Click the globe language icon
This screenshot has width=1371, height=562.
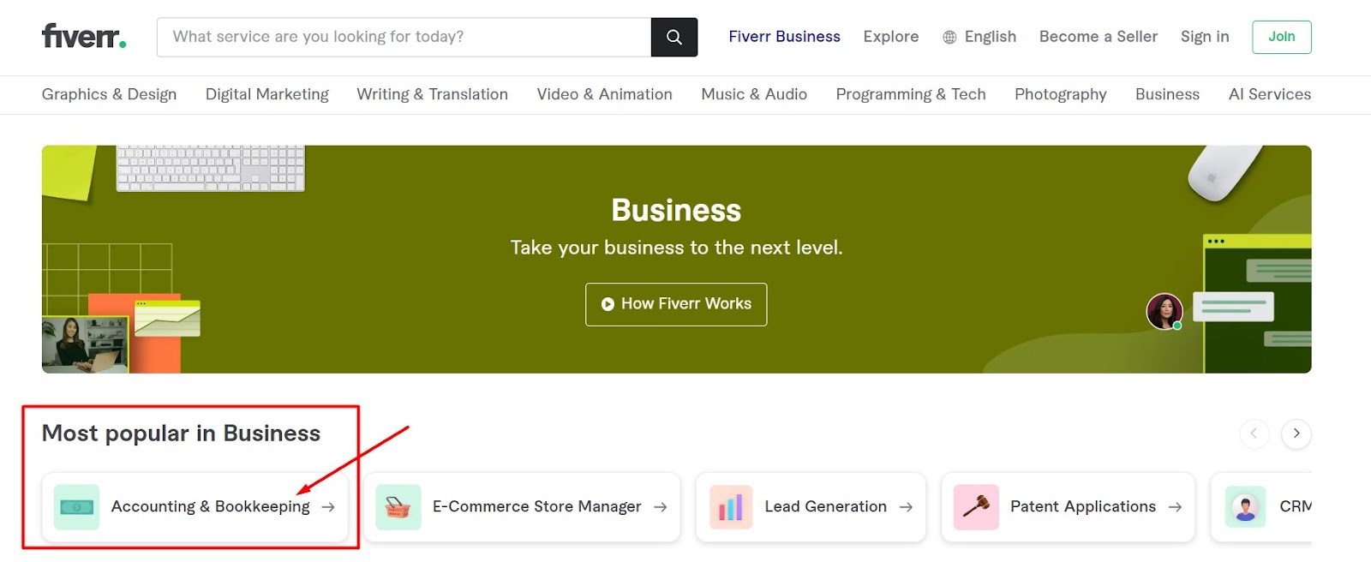coord(949,38)
